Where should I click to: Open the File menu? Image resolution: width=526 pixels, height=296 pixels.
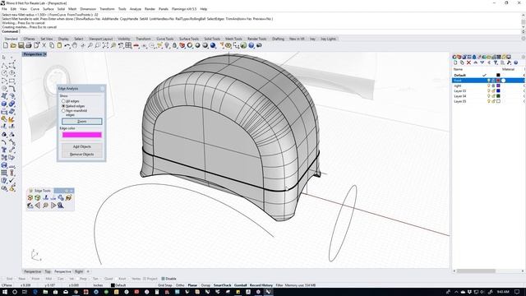point(4,9)
